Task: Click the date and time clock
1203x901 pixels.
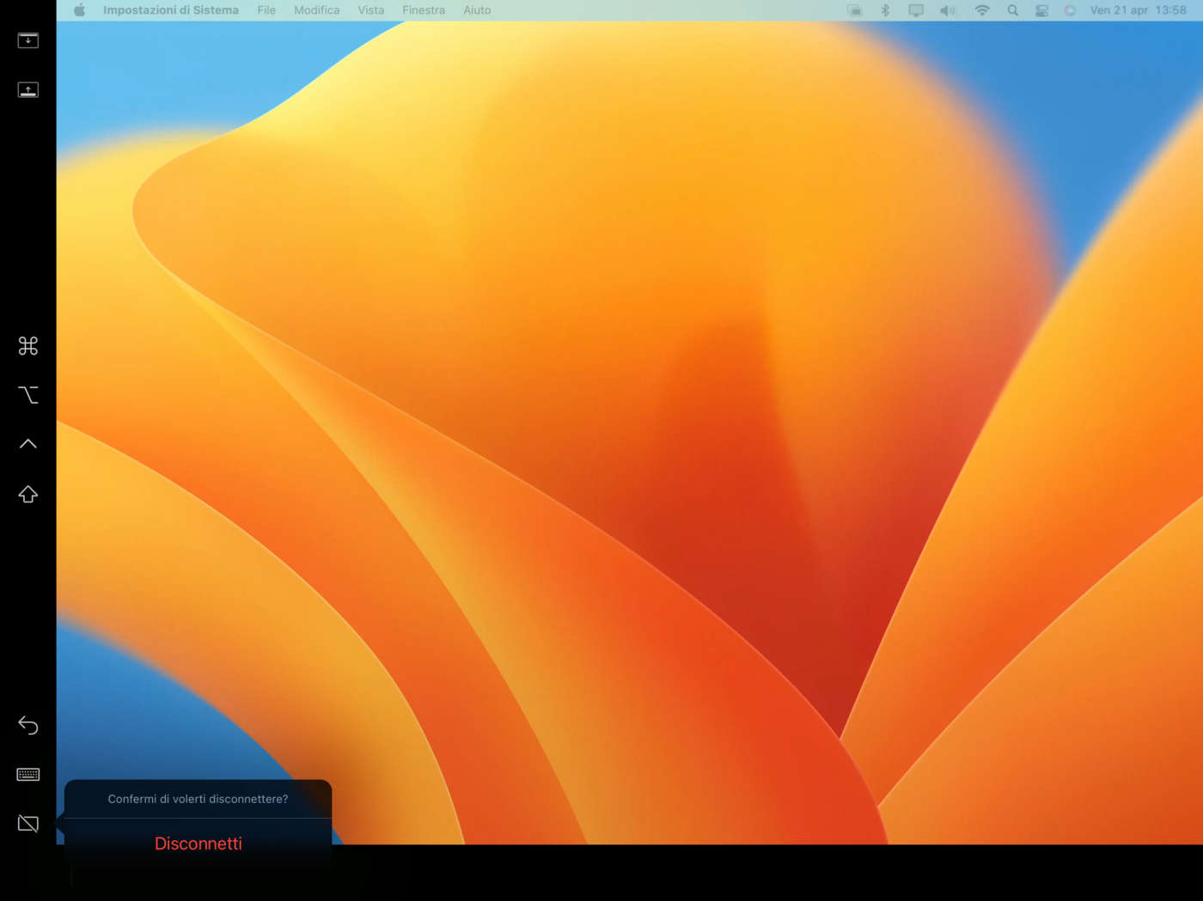Action: (1138, 10)
